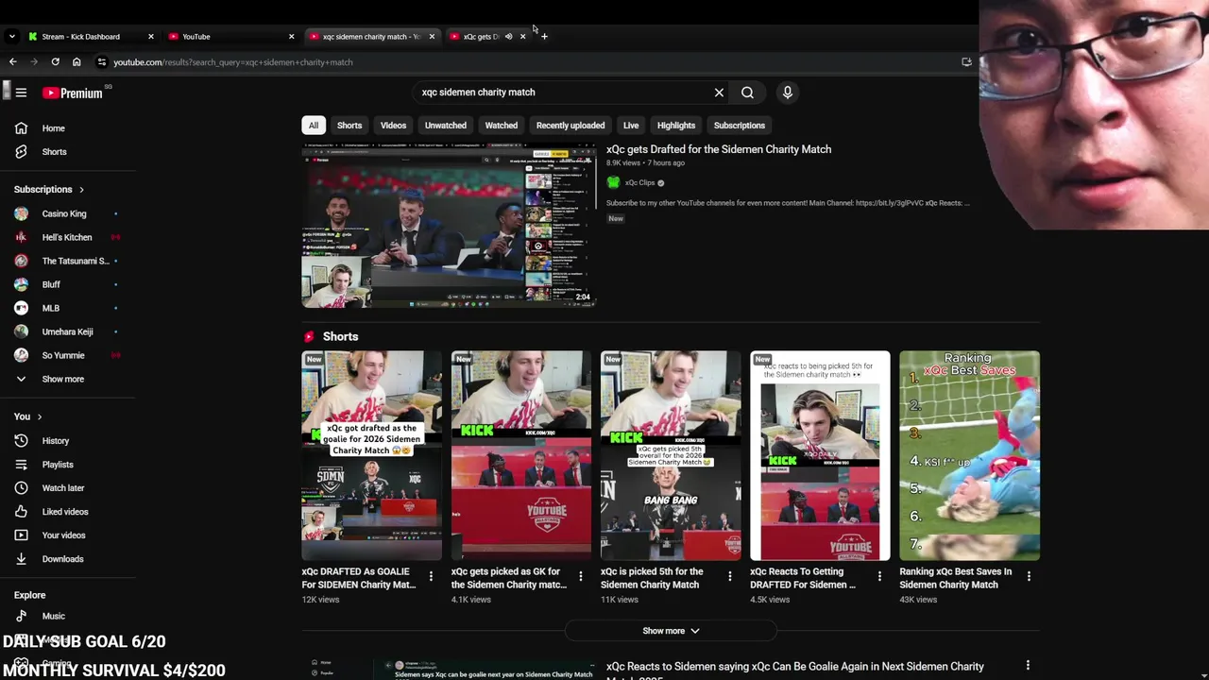Expand the You section header
Screen dimensions: 1209x680
click(x=28, y=416)
